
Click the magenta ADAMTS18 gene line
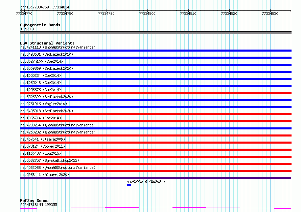(156, 208)
